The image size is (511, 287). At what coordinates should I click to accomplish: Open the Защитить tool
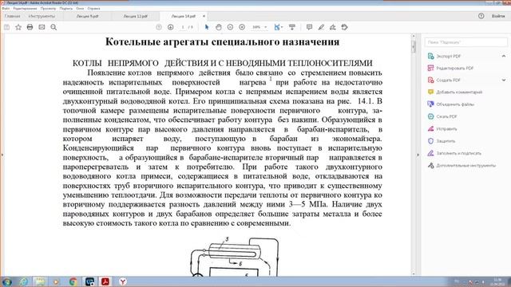[441, 141]
